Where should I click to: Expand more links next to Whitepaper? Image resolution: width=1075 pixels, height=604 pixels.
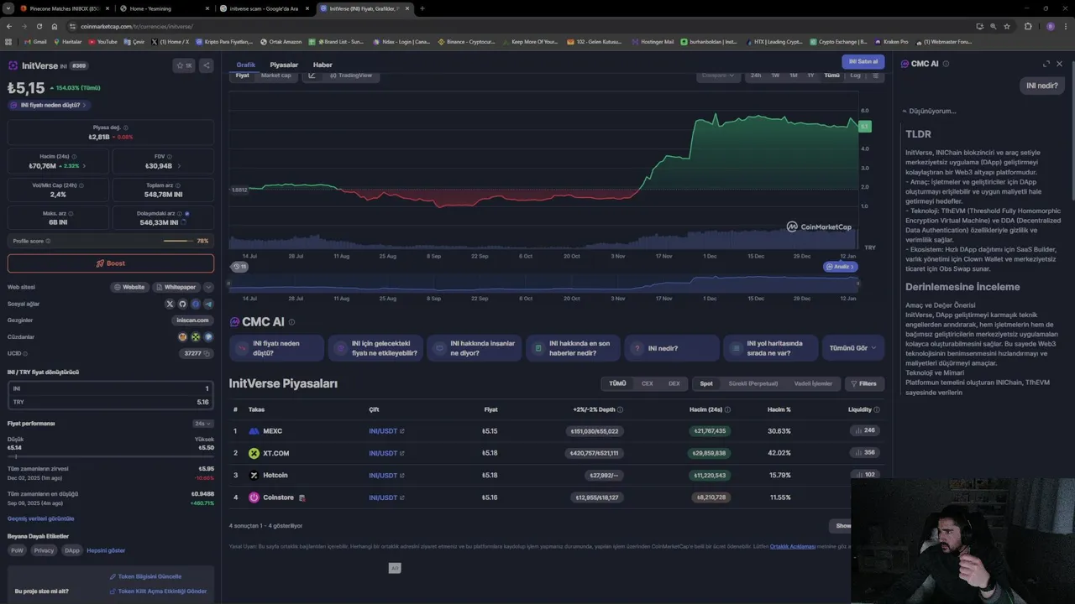click(x=208, y=287)
